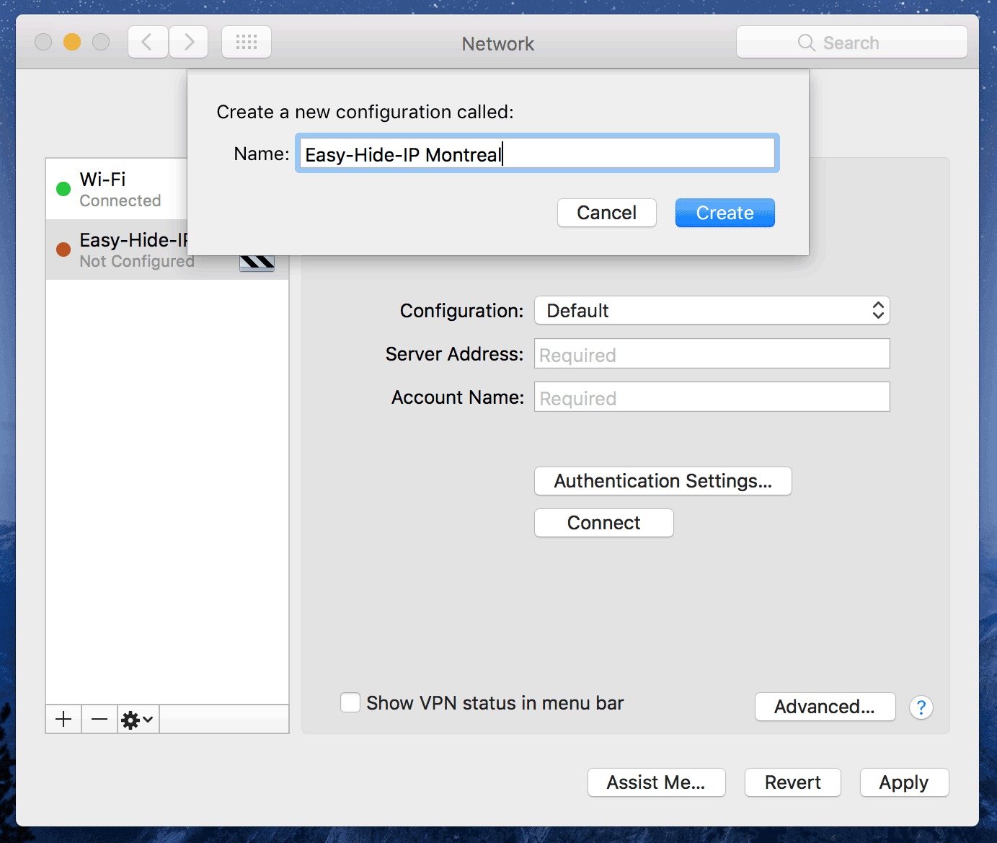Add a network service with the plus button

(x=63, y=719)
